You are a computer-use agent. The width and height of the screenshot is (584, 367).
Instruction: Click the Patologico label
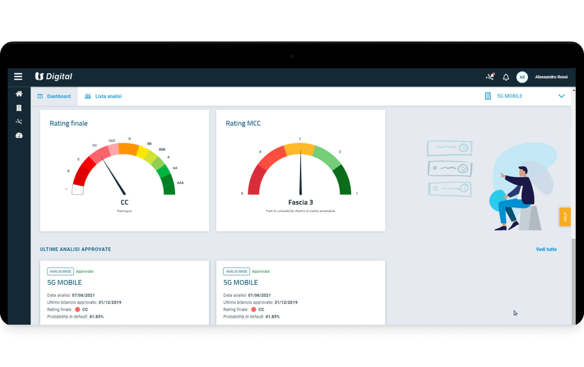[125, 211]
